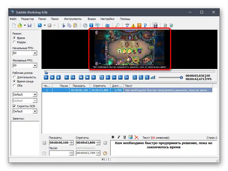This screenshot has width=228, height=171.
Task: Click the text color palette button
Action: pyautogui.click(x=131, y=137)
